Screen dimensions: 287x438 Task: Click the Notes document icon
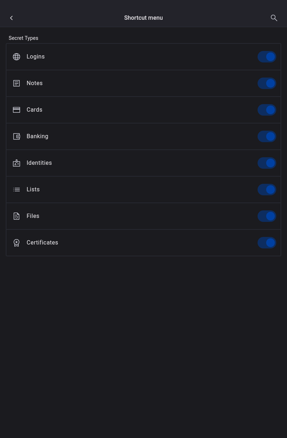pyautogui.click(x=17, y=83)
